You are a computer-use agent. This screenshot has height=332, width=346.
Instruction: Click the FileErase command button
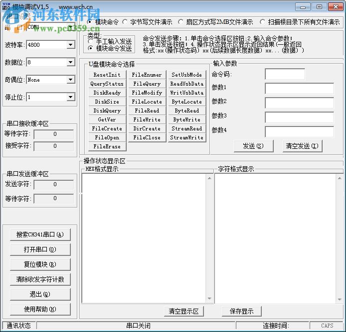107,146
